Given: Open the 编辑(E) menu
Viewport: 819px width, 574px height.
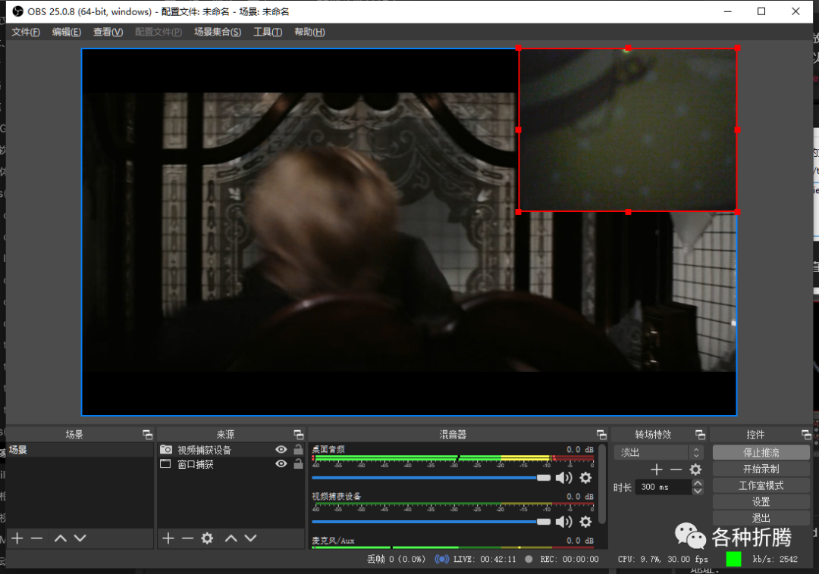Looking at the screenshot, I should point(66,32).
